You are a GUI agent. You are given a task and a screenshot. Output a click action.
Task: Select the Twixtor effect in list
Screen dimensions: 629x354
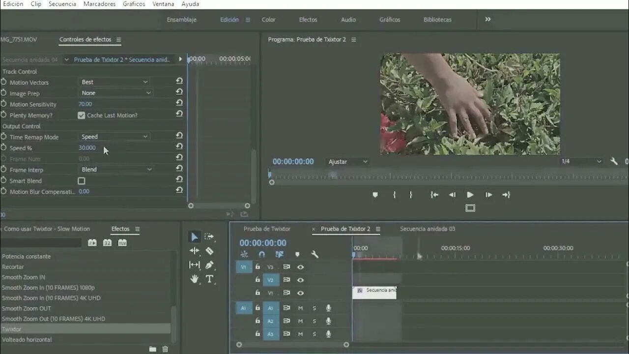coord(85,329)
